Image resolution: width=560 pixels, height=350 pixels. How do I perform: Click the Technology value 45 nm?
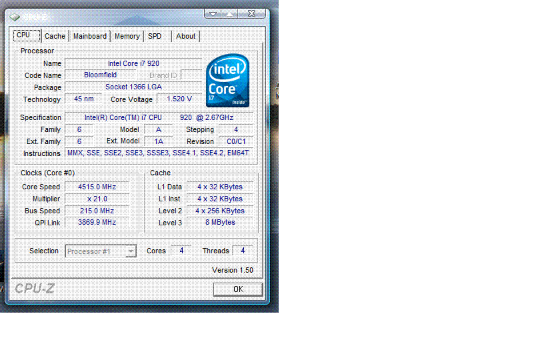[83, 99]
